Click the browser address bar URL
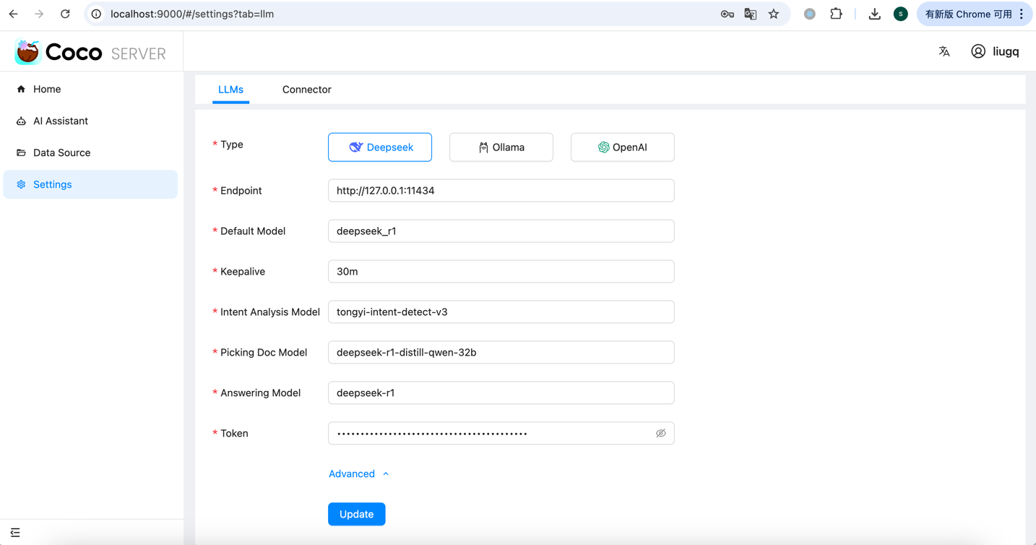Viewport: 1036px width, 545px height. point(192,14)
